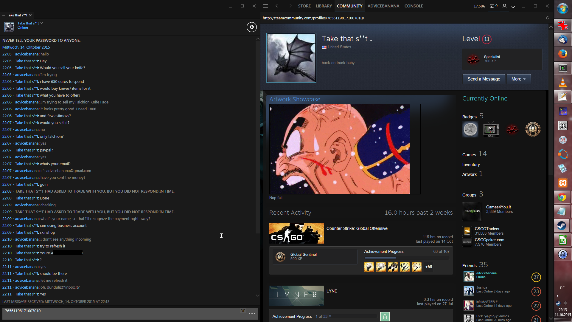Open the chat header name dropdown
Viewport: 572px width, 322px height.
click(x=42, y=23)
